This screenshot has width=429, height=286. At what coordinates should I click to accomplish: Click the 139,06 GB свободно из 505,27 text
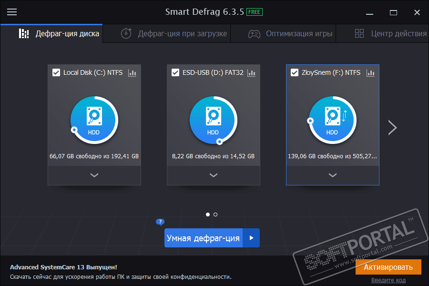coord(332,156)
